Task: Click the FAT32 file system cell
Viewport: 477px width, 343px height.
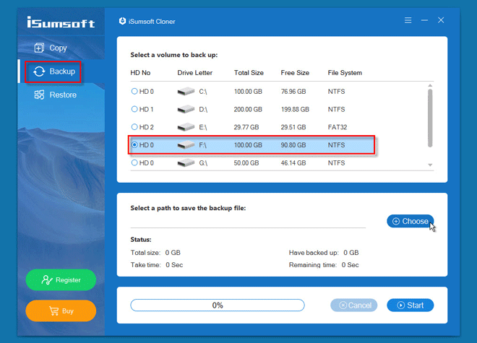Action: [x=338, y=127]
